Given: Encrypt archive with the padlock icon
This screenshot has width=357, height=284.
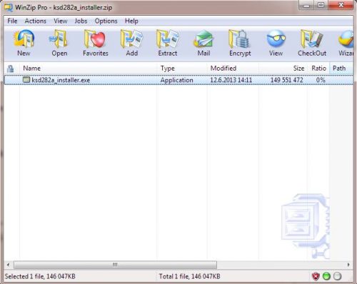Looking at the screenshot, I should click(x=240, y=43).
